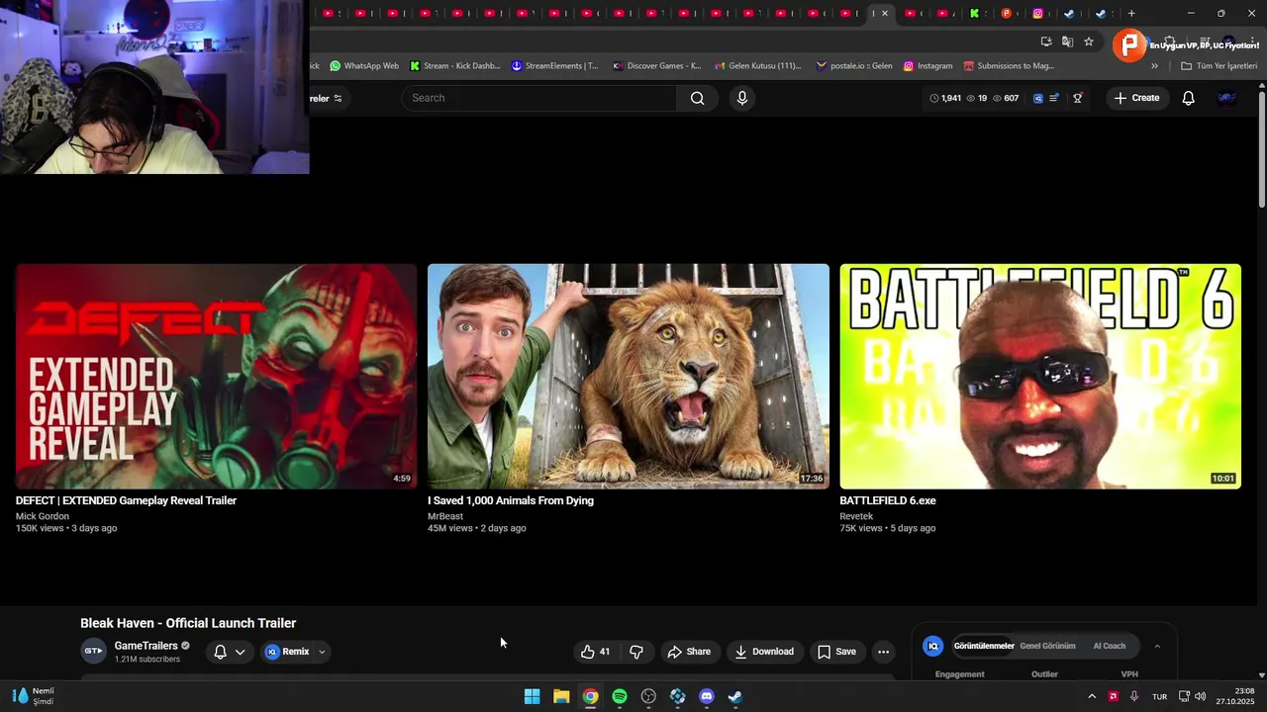
Task: Open the Instagram bookmark
Action: 927,66
